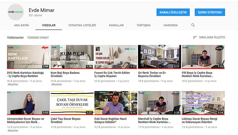
Task: Open Çakıl Taşı Duvar Boyası thumbnail
Action: click(72, 103)
